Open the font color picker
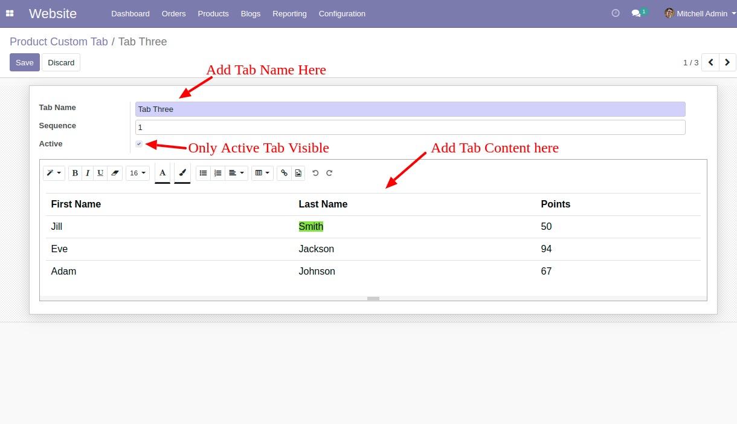 pyautogui.click(x=163, y=173)
